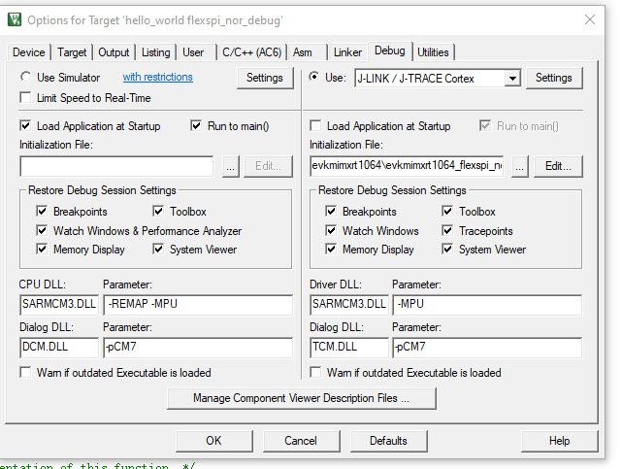Click Edit for evkmimxrt1064 init file
This screenshot has width=622, height=469.
coord(558,166)
